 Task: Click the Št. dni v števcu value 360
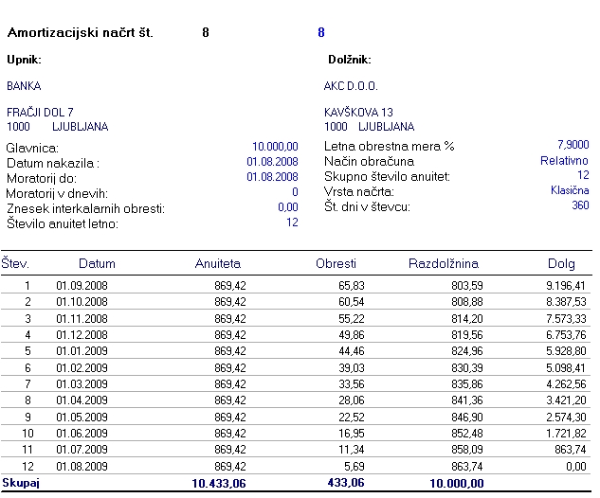pyautogui.click(x=580, y=205)
